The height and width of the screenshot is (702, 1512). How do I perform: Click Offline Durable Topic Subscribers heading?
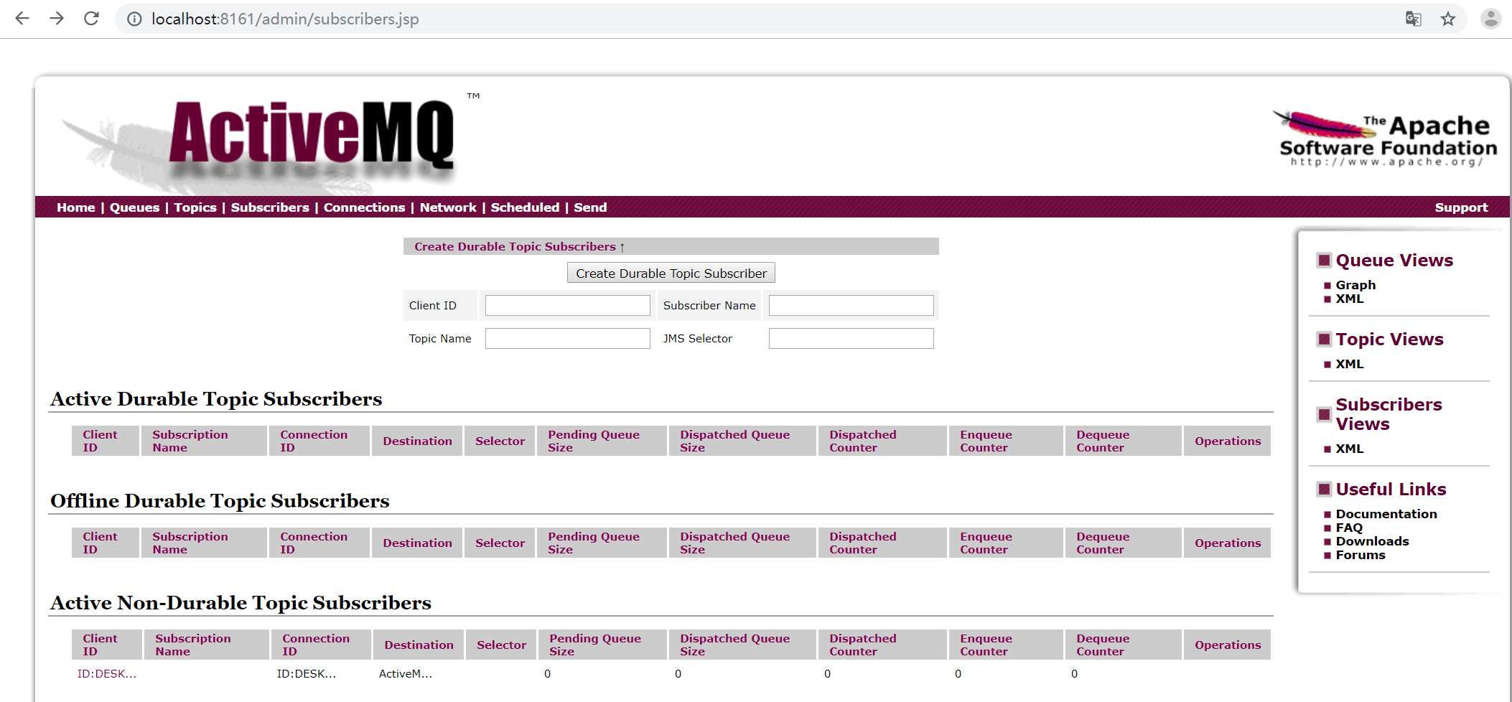(220, 501)
